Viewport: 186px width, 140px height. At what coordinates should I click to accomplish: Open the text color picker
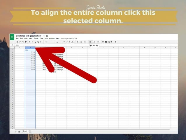73,42
